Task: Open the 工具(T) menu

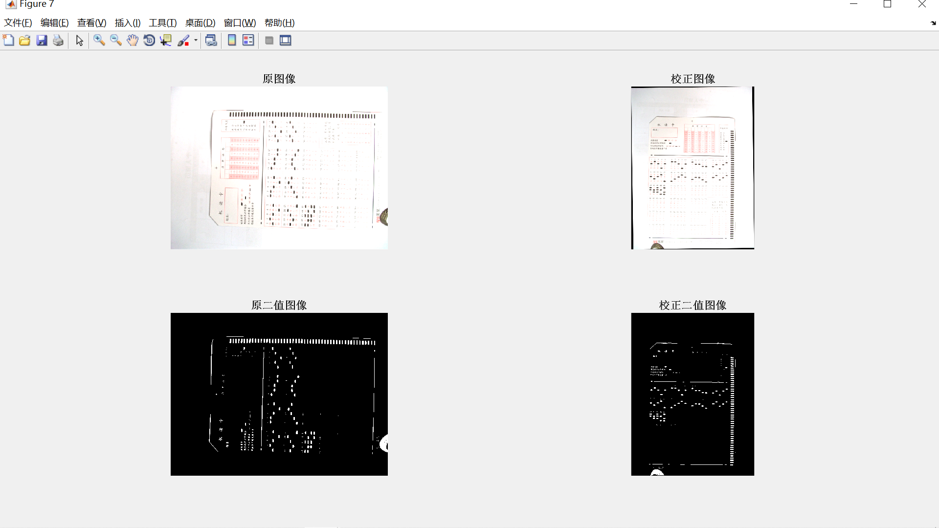Action: point(163,23)
